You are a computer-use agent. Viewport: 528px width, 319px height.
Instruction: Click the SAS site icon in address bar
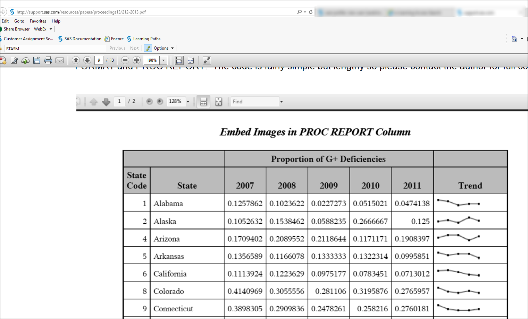(x=12, y=12)
